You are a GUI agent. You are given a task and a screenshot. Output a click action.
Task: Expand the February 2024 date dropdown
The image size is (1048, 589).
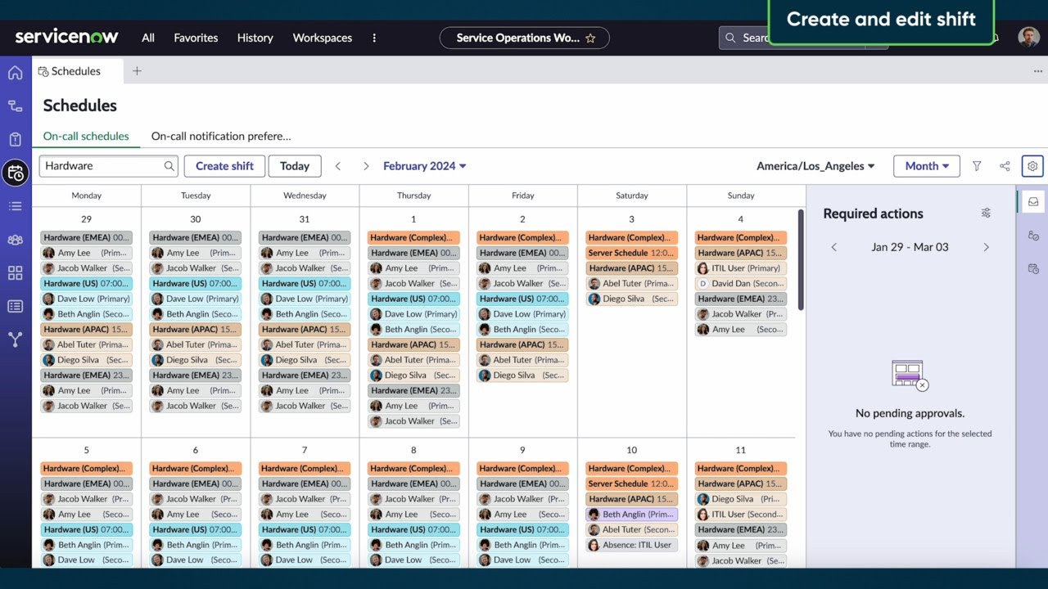pos(424,165)
